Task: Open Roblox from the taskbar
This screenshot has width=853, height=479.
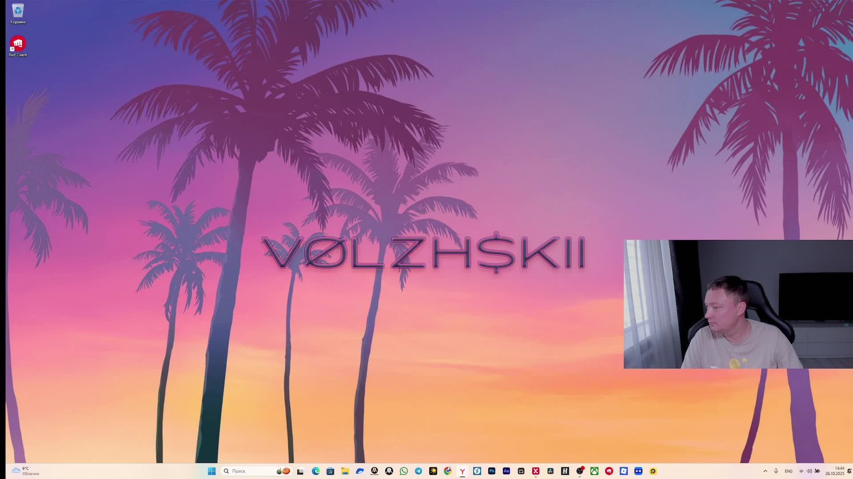Action: 624,471
